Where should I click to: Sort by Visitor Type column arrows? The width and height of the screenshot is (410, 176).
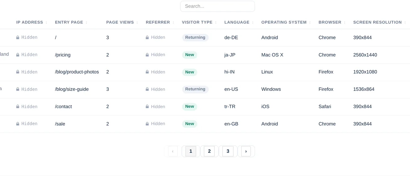pos(216,23)
